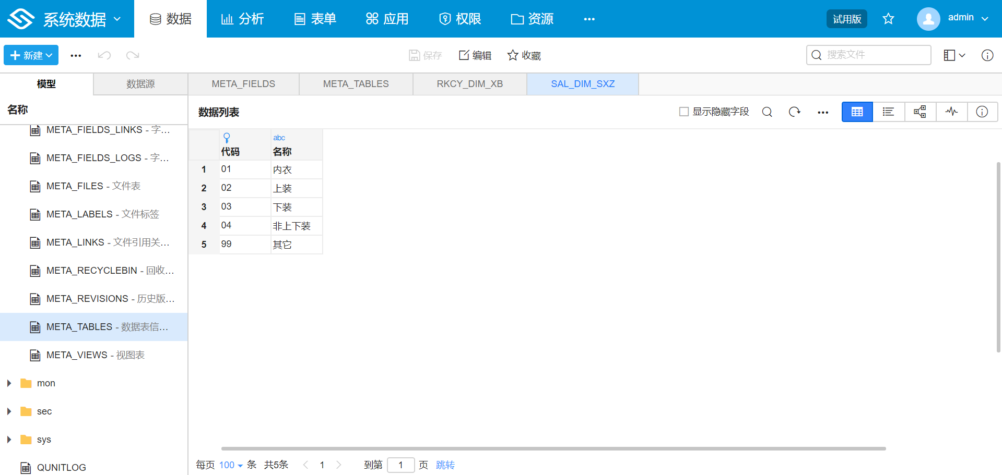
Task: Click the page number input field
Action: coord(401,465)
